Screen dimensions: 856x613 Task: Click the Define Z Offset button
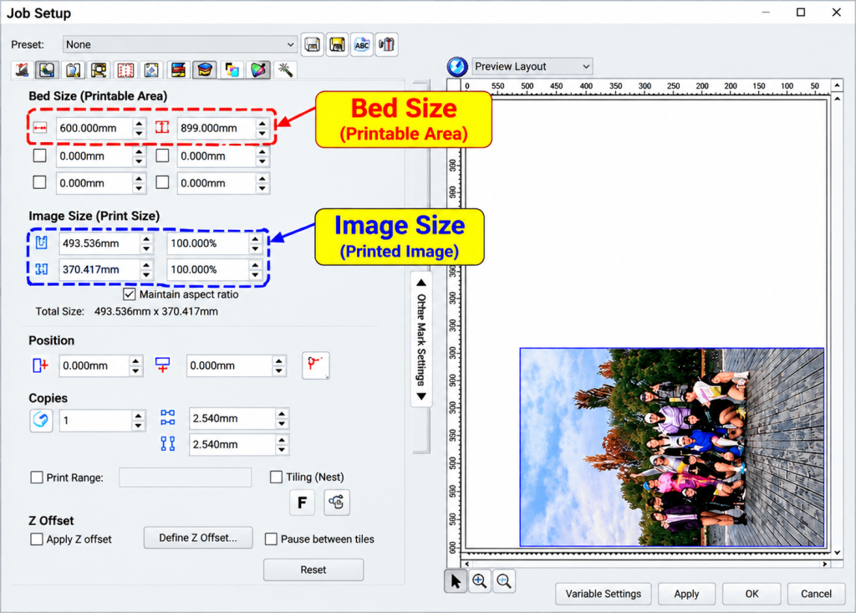coord(198,538)
